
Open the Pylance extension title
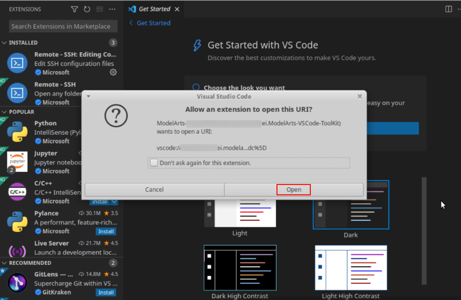[x=46, y=213]
